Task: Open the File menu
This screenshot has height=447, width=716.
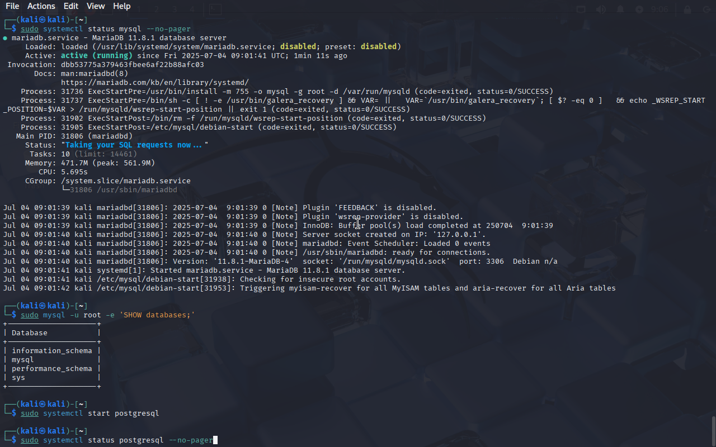Action: click(12, 6)
